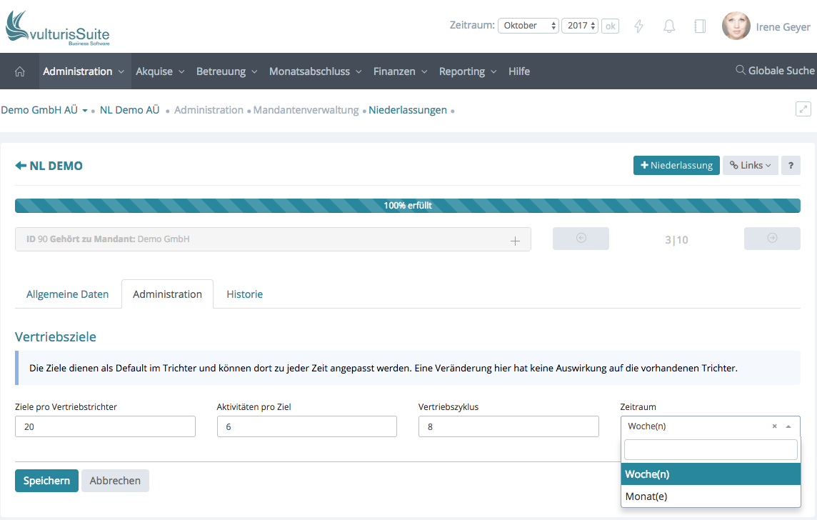Clear the Zeitraum selection with x
Screen dimensions: 817x520
[774, 426]
